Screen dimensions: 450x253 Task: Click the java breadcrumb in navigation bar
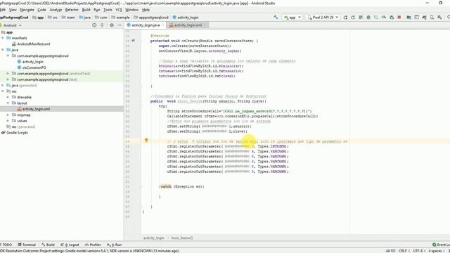pyautogui.click(x=85, y=17)
